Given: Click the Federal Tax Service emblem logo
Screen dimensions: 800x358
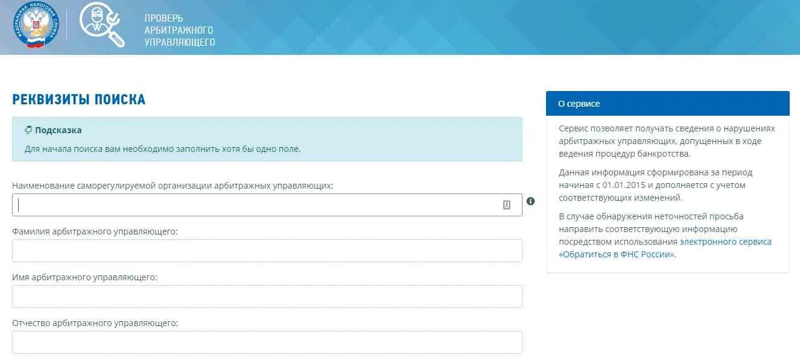Looking at the screenshot, I should click(x=36, y=25).
